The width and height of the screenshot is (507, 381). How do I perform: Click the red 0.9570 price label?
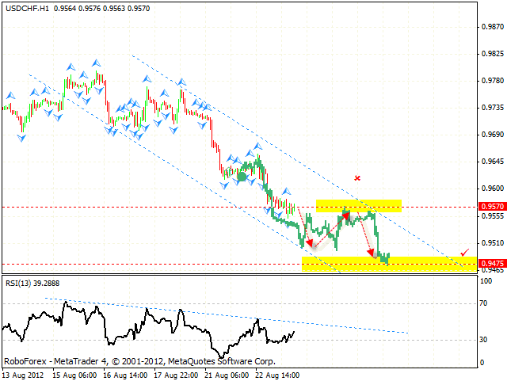pyautogui.click(x=492, y=206)
